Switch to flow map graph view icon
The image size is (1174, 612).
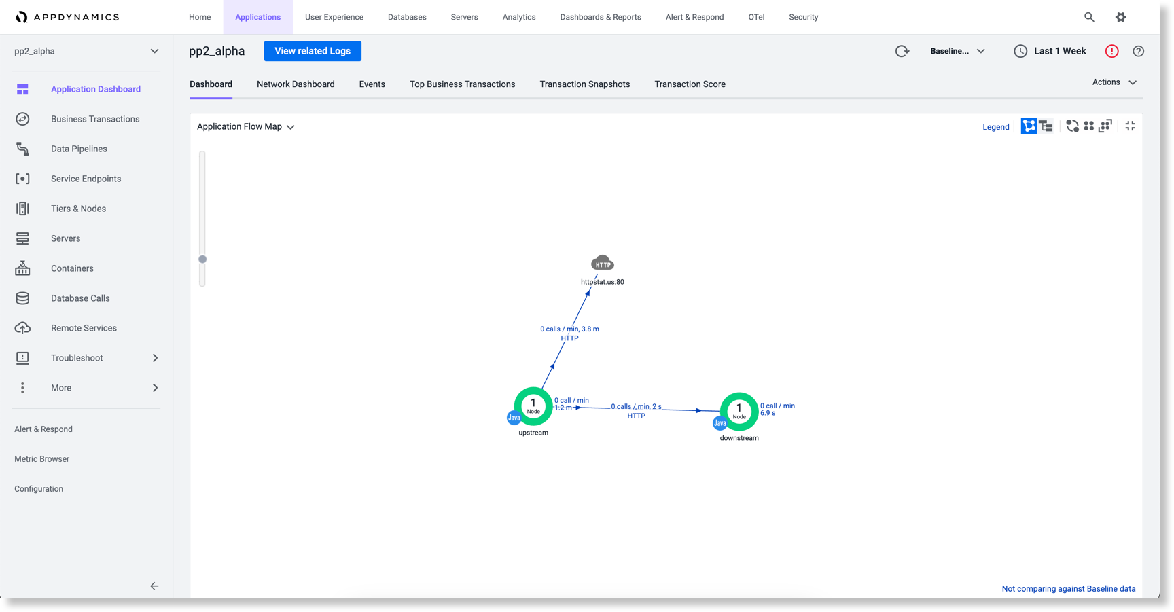click(1029, 126)
